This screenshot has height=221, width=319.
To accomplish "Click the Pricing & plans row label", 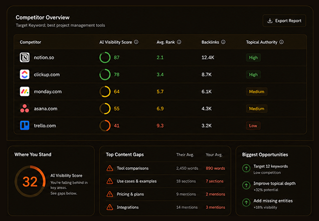I will click(x=130, y=194).
